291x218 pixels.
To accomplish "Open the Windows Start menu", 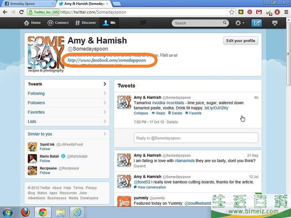I will tap(7, 212).
